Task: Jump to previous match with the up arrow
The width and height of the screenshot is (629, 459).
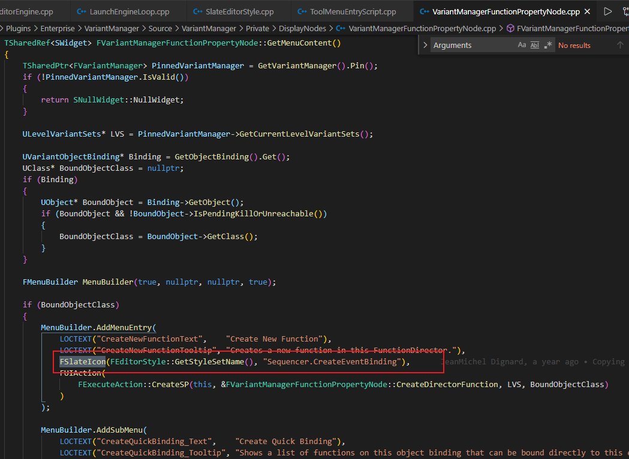Action: pos(620,44)
